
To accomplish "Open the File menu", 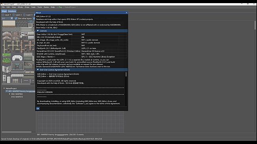I will [3, 7].
